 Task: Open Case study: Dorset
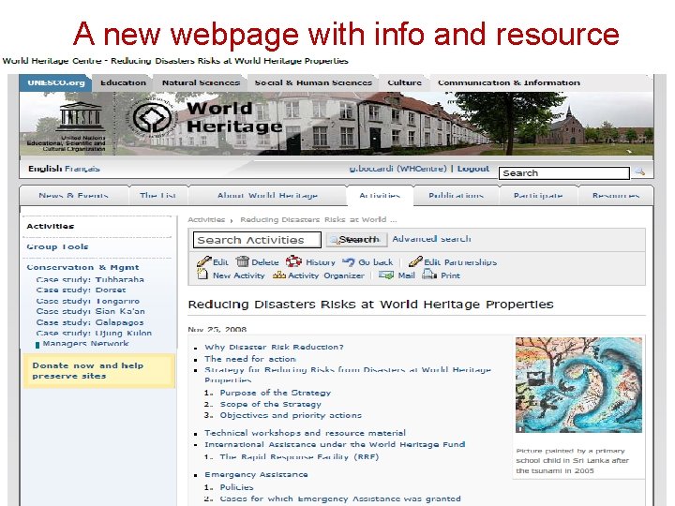pyautogui.click(x=81, y=290)
